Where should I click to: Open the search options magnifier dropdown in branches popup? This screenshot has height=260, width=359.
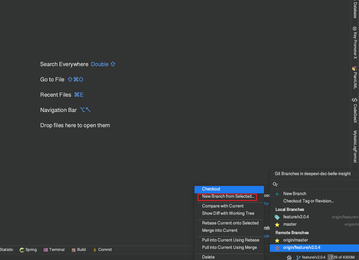point(275,184)
